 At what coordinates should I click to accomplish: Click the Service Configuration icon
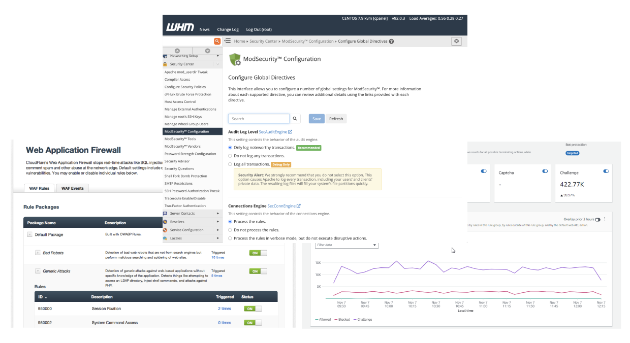pos(166,230)
